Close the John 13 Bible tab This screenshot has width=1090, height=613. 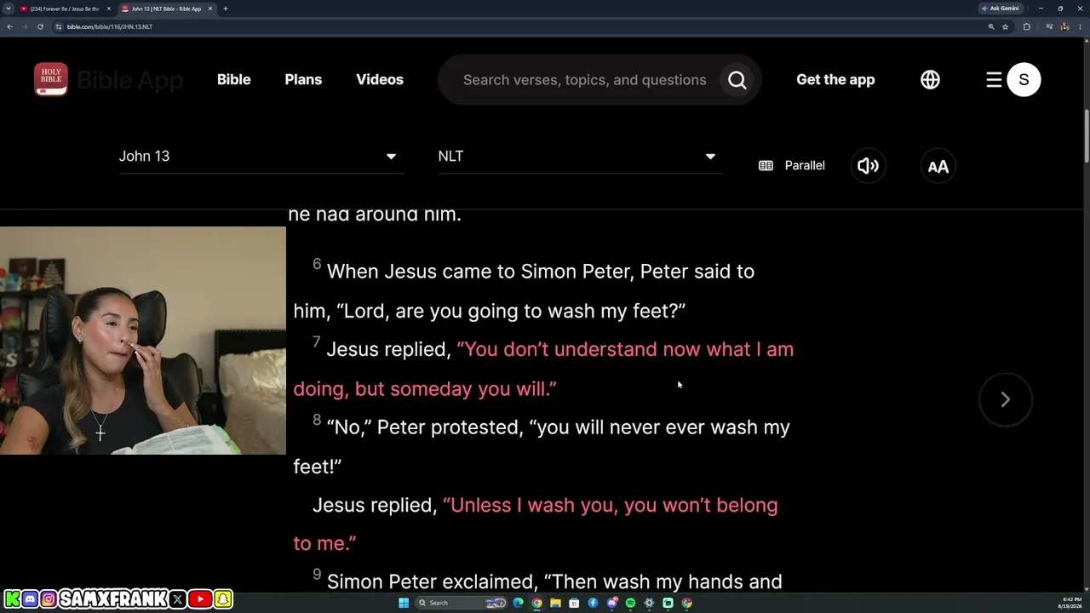210,9
